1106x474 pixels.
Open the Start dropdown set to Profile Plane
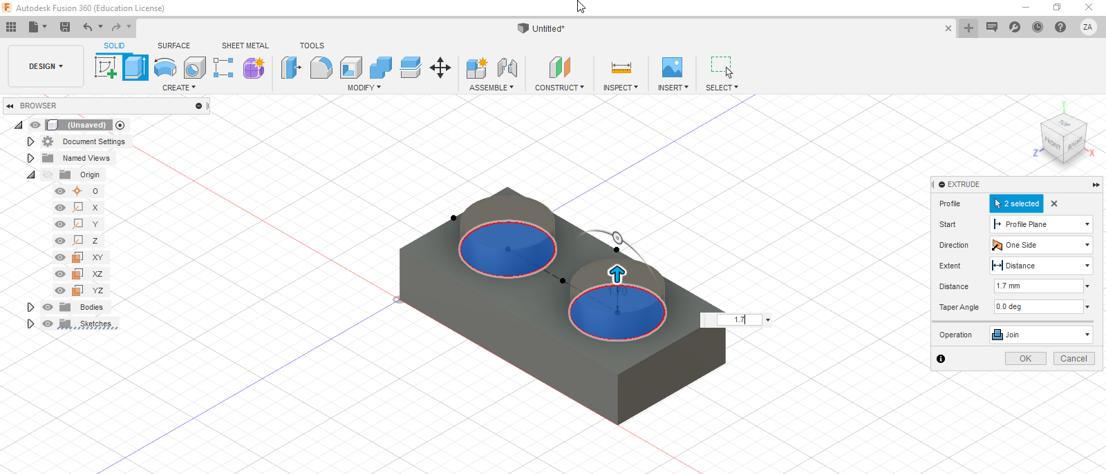[1041, 224]
